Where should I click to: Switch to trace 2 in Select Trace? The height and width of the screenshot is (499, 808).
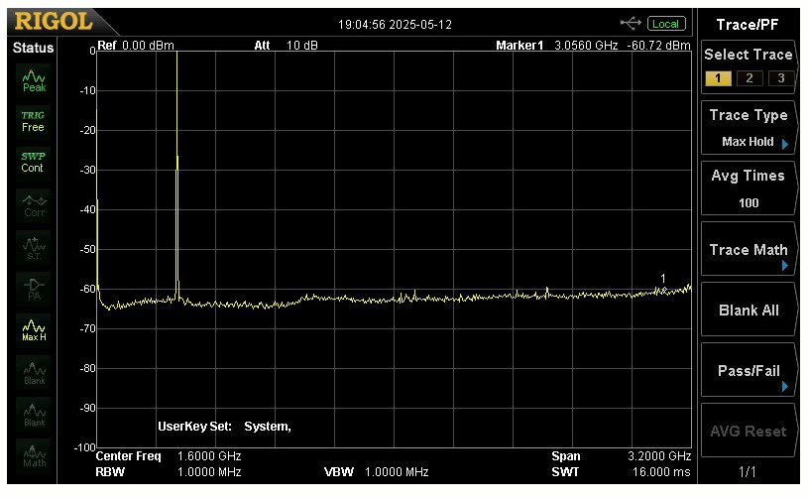coord(750,78)
